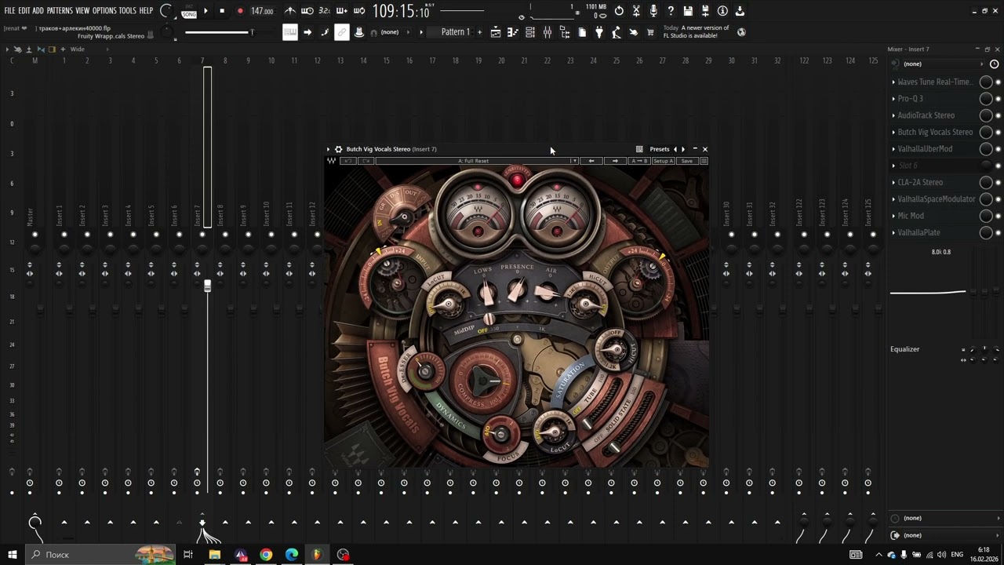Toggle the ValhallaUberMod enable LED

[x=998, y=149]
